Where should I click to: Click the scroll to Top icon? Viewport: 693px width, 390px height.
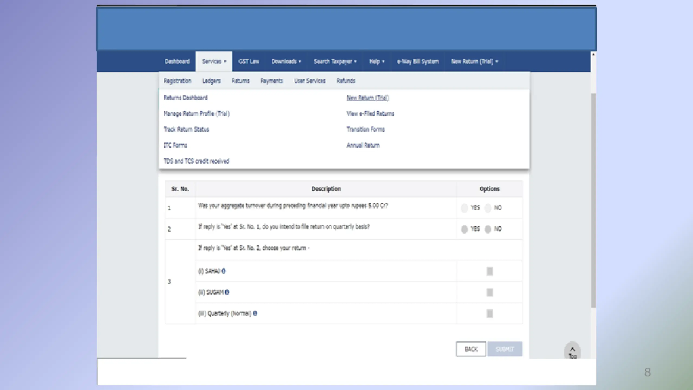[572, 351]
